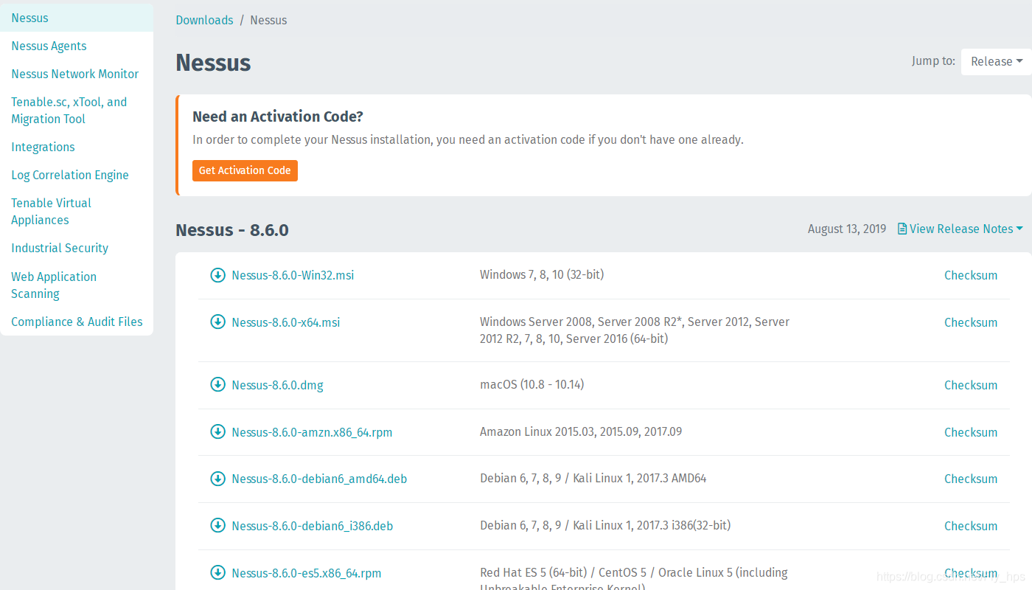Click the document icon beside View Release Notes
This screenshot has height=590, width=1032.
coord(902,229)
